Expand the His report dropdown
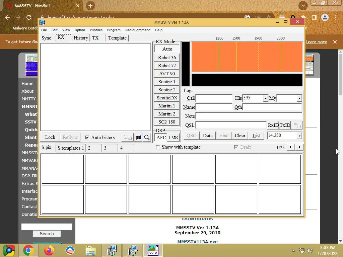The image size is (343, 257). tap(265, 98)
